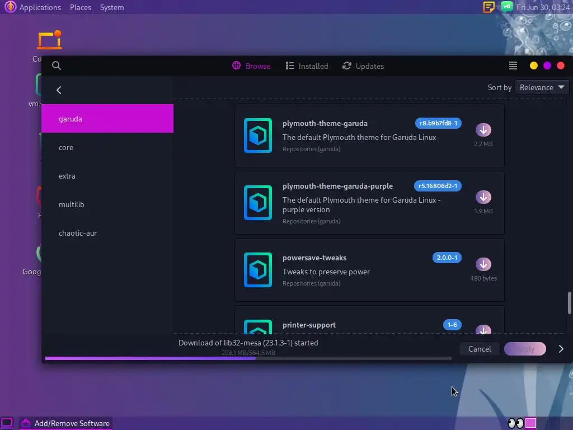This screenshot has width=573, height=430.
Task: Open powersave-tweaks package icon
Action: tap(258, 270)
